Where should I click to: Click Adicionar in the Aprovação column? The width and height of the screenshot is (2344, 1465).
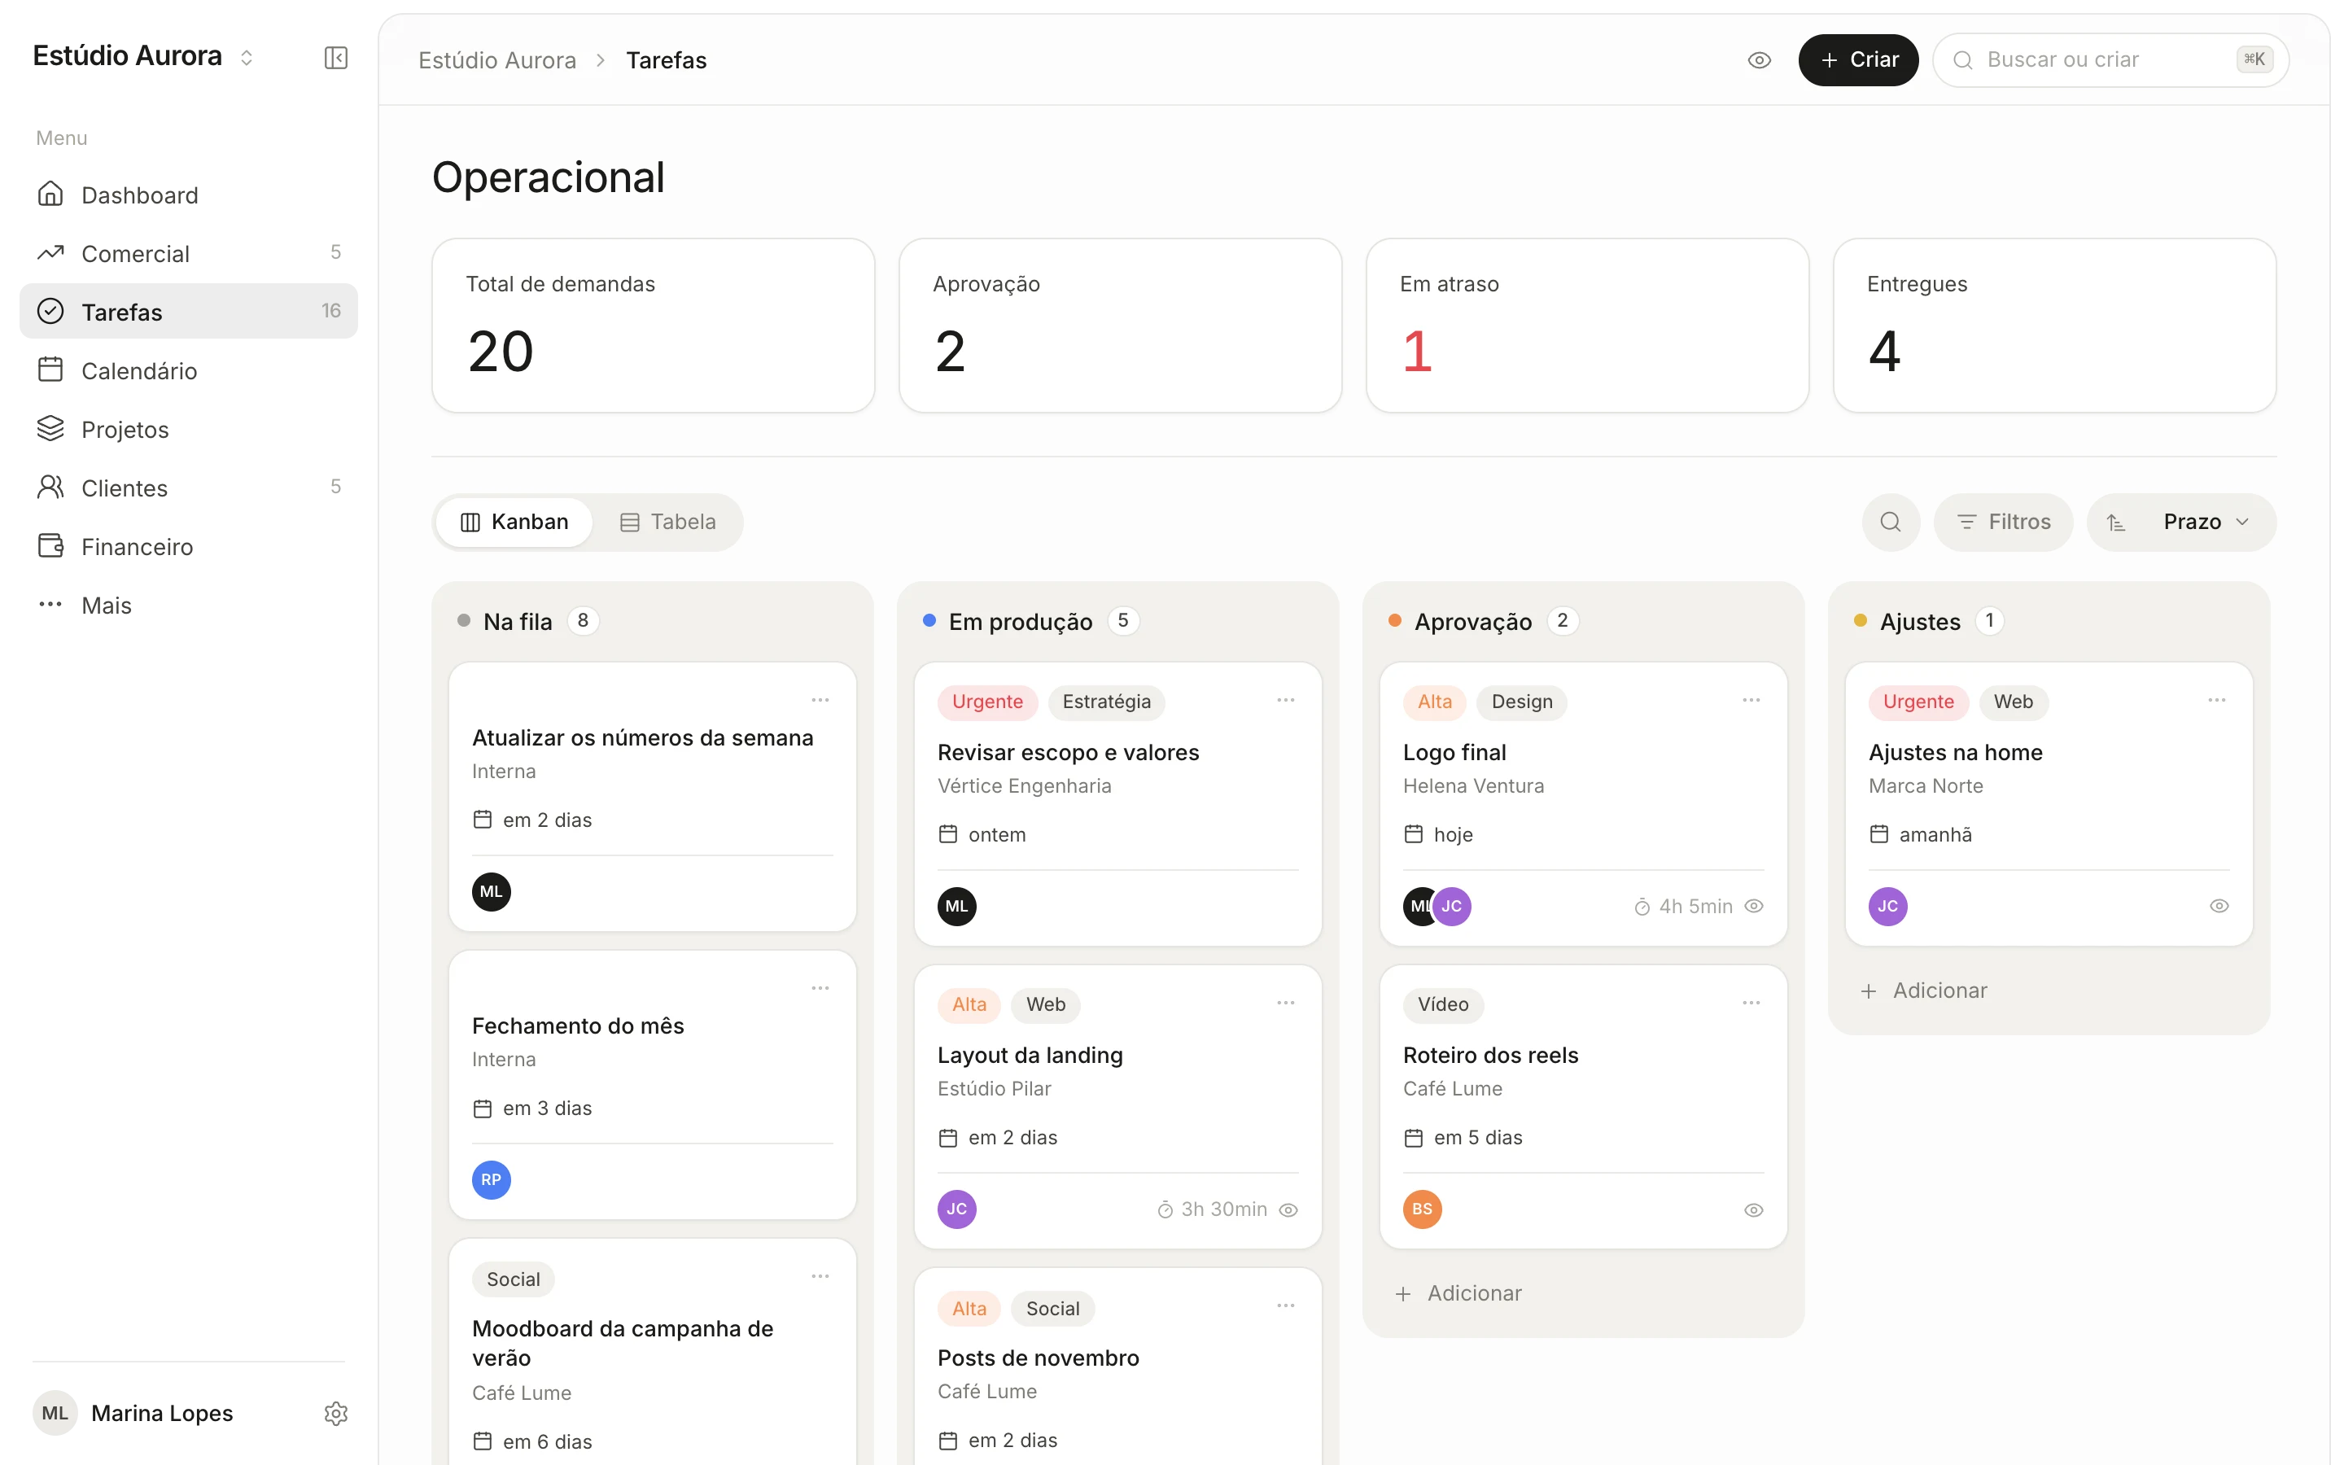pos(1458,1292)
